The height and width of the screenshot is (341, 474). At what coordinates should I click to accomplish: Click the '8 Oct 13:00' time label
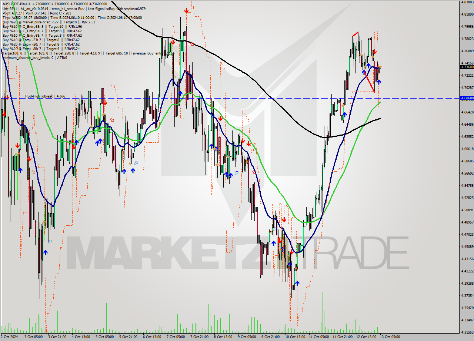[223, 337]
